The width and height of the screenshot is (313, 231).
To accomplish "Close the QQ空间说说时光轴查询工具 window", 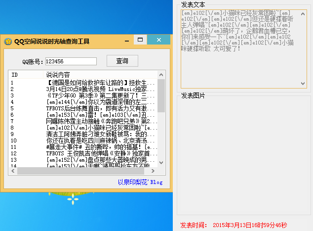I will click(x=158, y=40).
